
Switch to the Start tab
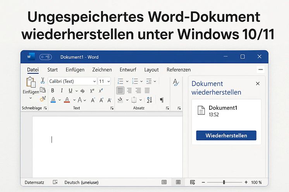coord(52,70)
